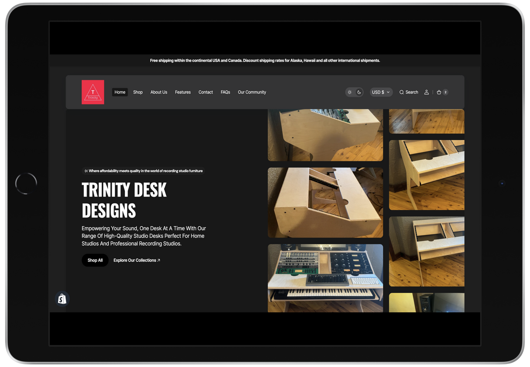Visit Our Community page
The image size is (530, 367).
[x=252, y=92]
